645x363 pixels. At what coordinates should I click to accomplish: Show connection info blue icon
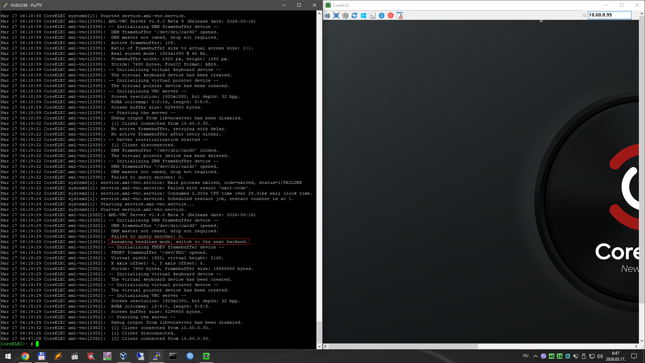click(382, 15)
